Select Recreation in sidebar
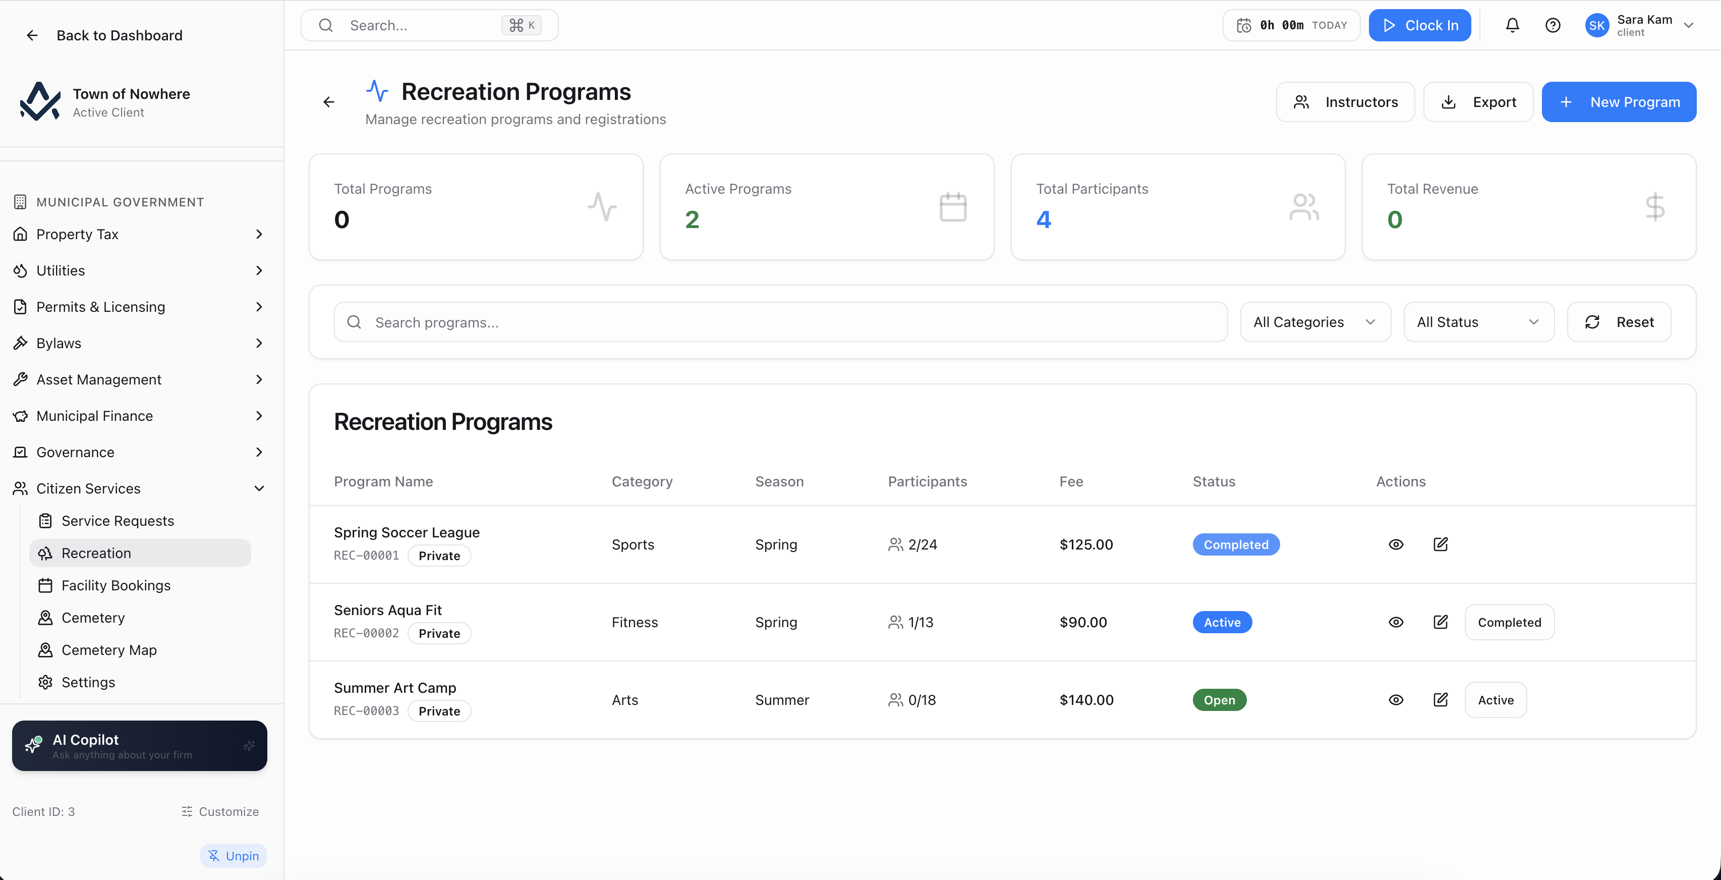 pyautogui.click(x=140, y=553)
